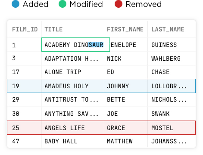This screenshot has height=155, width=203.
Task: Click the BABY HALL title cell
Action: tap(73, 141)
